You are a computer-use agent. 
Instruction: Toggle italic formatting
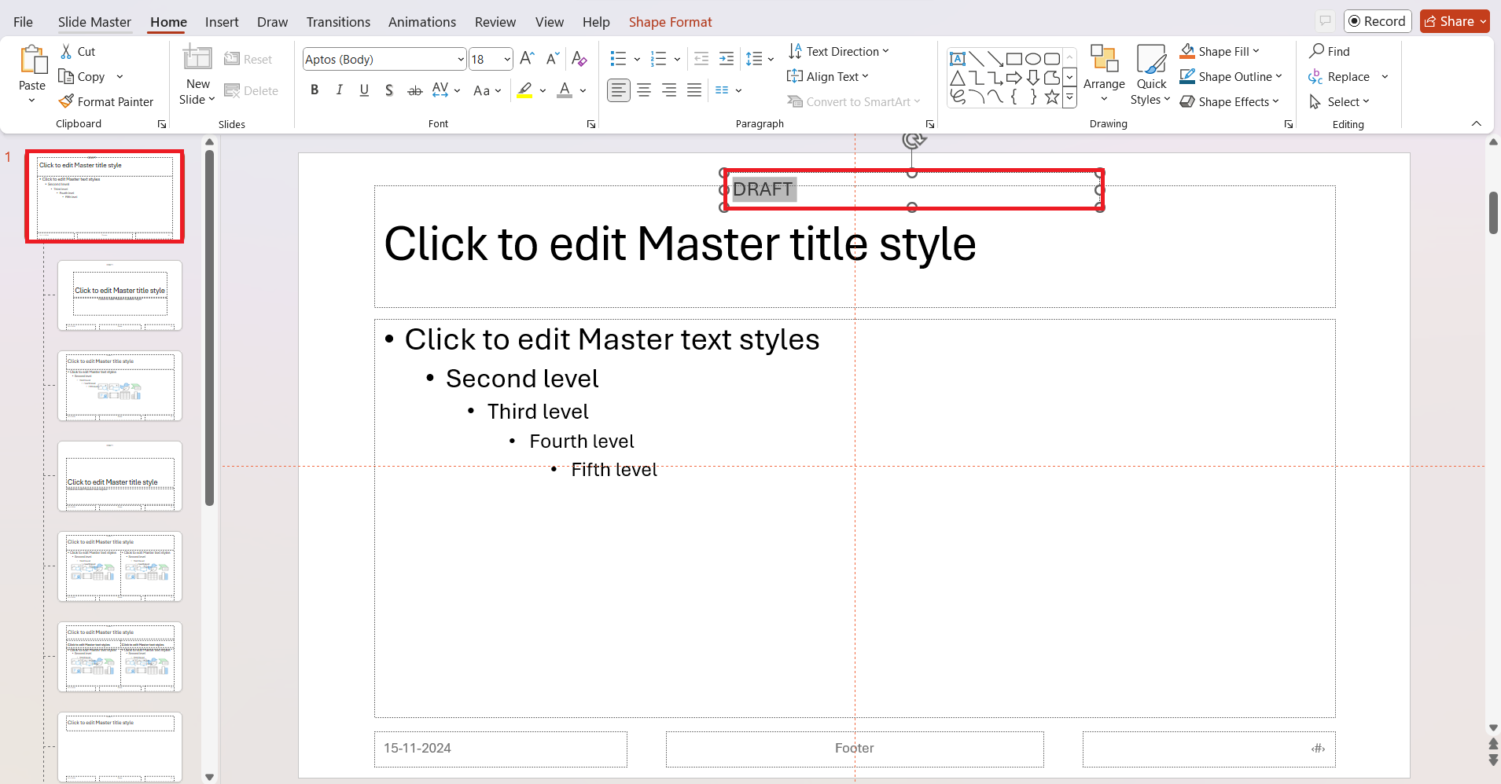point(339,90)
